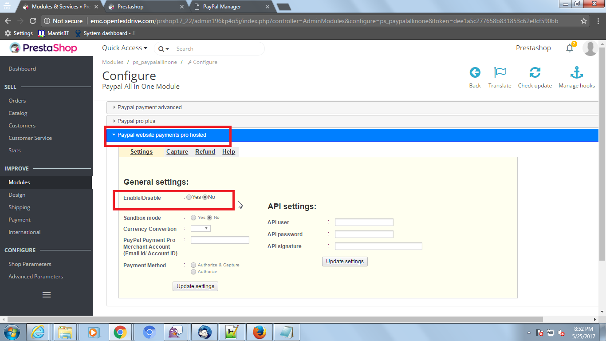Open Manage hooks anchor icon
The height and width of the screenshot is (341, 606).
[x=577, y=72]
